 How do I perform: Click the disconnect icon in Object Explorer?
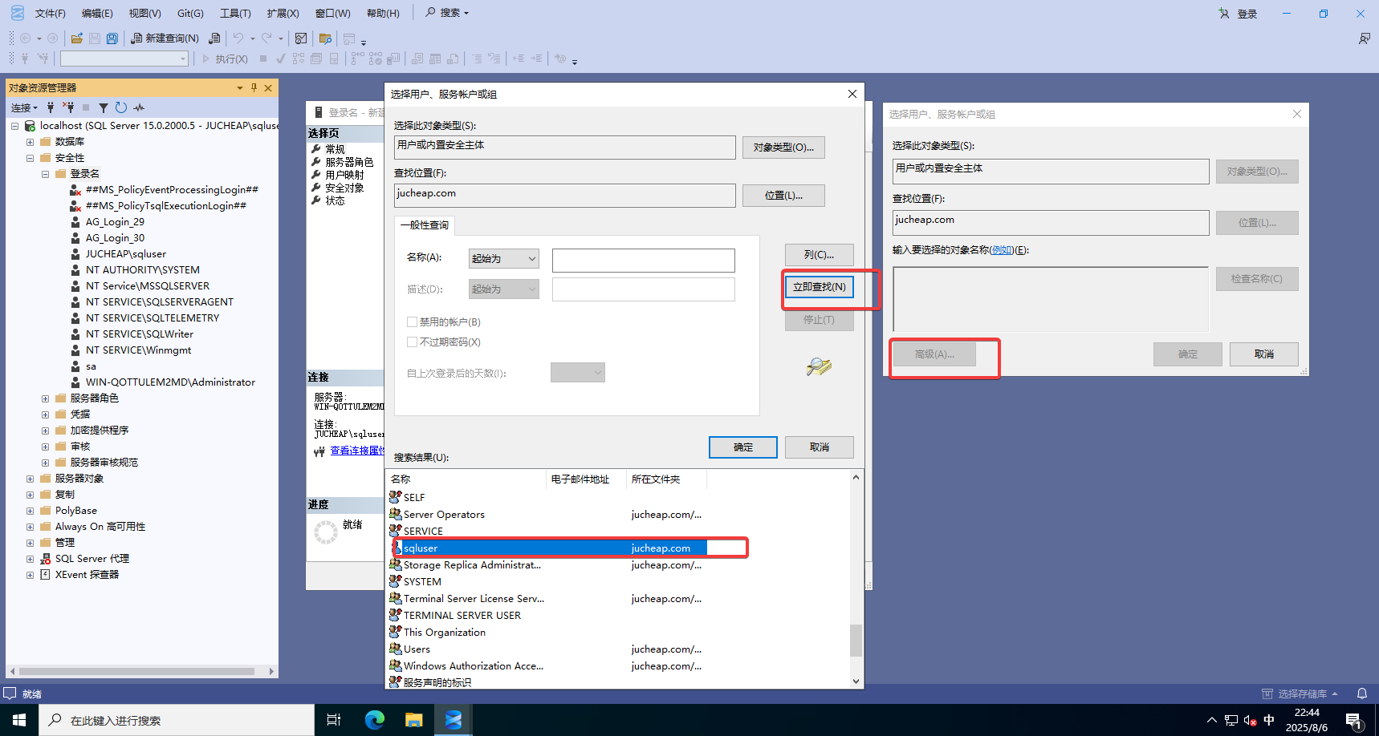(68, 107)
